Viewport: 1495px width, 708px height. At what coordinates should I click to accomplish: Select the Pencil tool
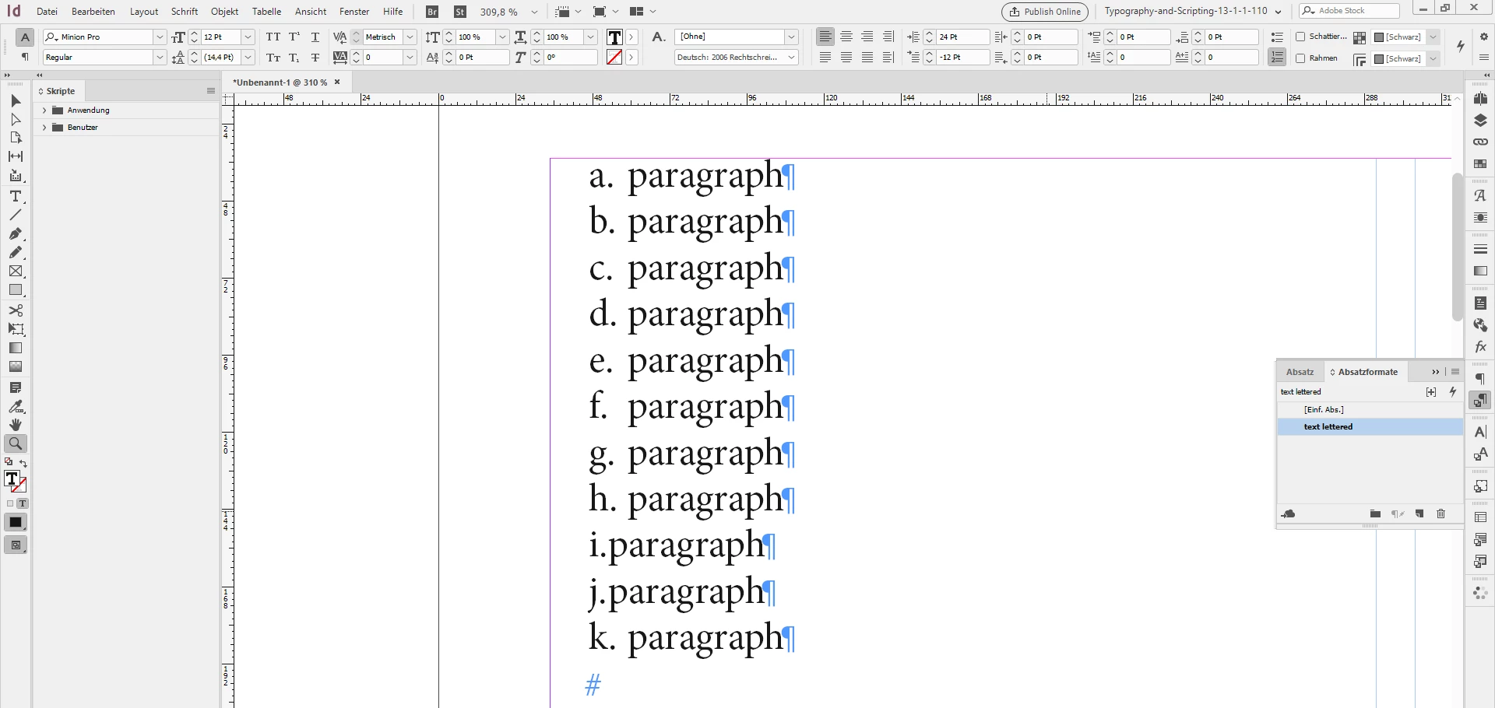pyautogui.click(x=16, y=252)
